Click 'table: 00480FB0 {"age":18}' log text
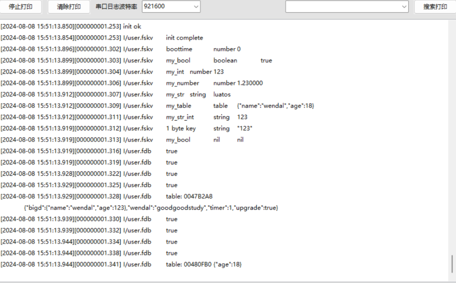Screen dimensions: 456x283 (x=204, y=264)
